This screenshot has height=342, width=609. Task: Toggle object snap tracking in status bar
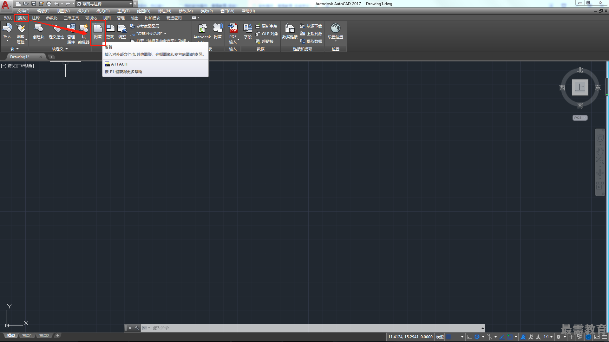tap(502, 337)
